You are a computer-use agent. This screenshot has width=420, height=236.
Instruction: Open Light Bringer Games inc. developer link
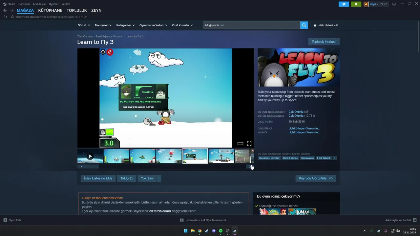coord(304,128)
